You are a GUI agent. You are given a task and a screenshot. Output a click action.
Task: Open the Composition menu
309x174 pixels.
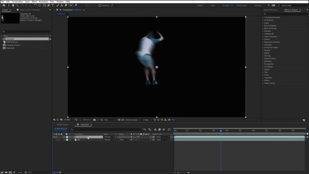click(17, 1)
